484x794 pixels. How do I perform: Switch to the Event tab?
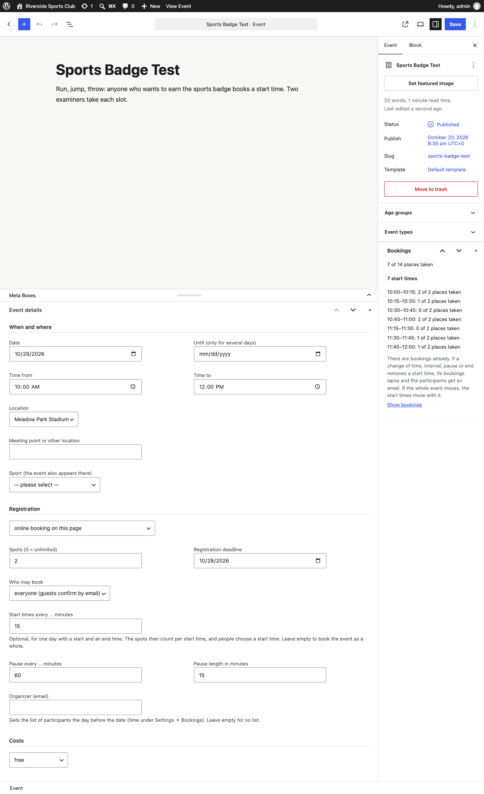click(391, 45)
